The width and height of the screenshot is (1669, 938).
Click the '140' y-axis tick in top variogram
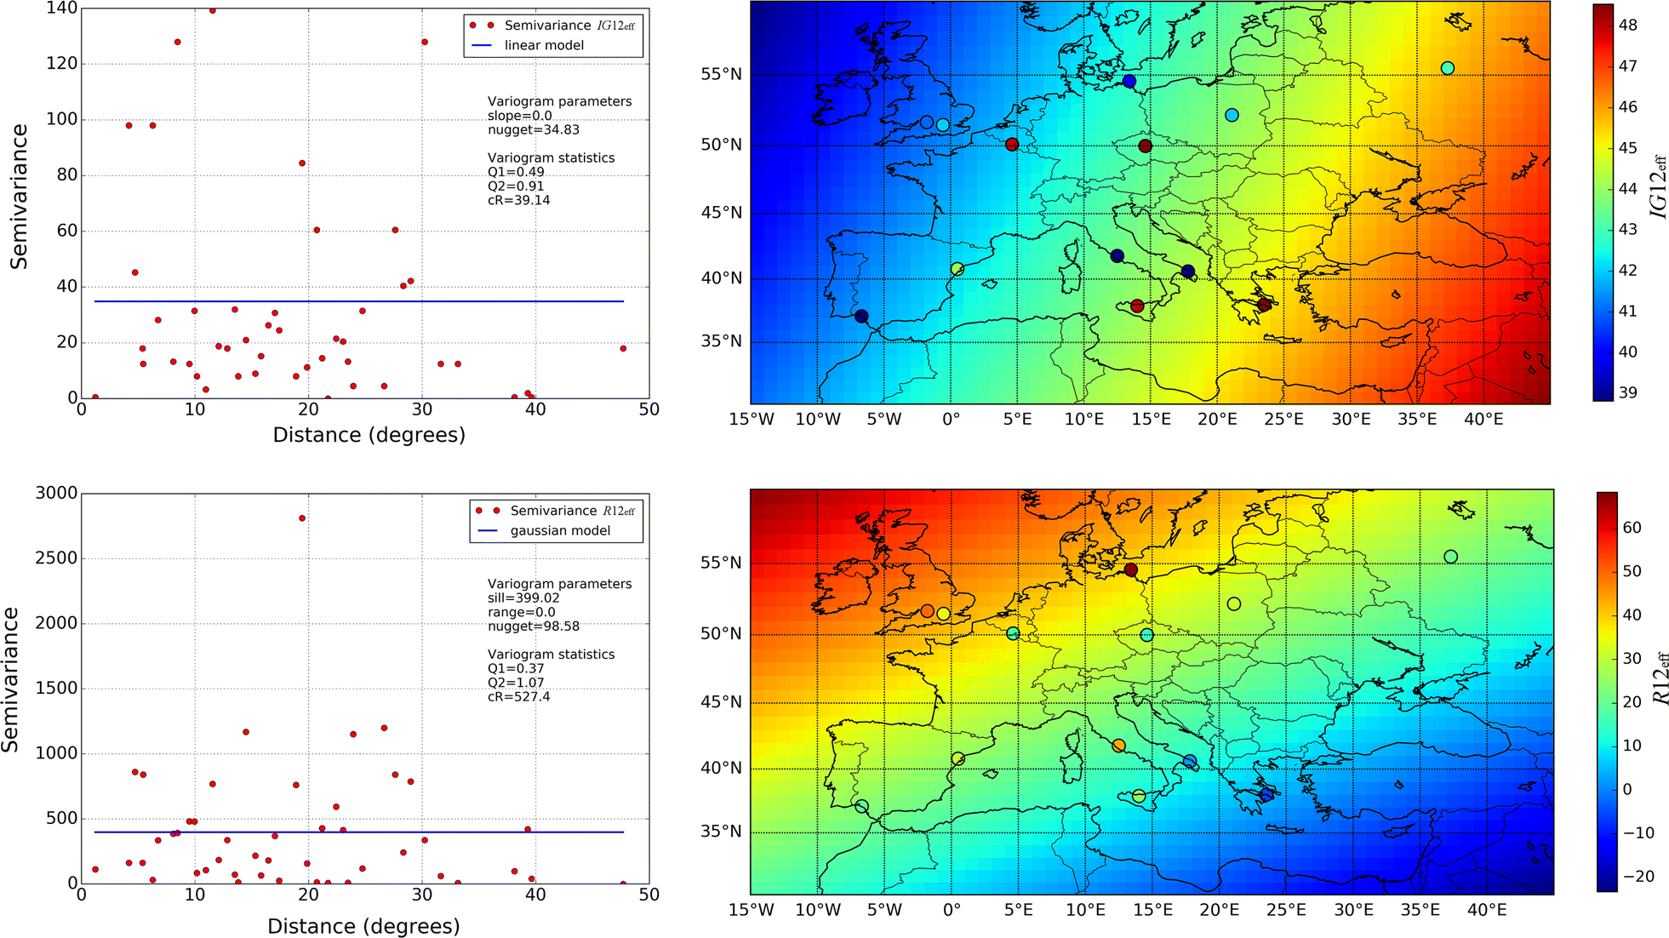62,8
